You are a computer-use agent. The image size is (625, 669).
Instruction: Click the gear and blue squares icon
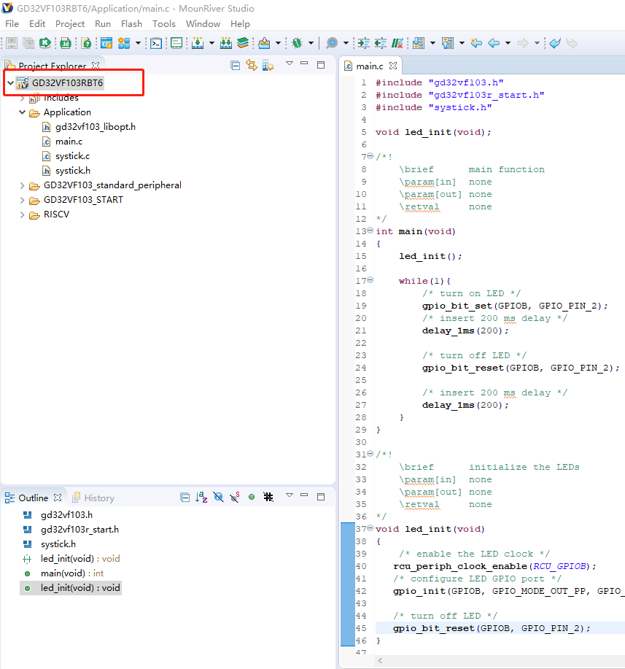click(x=124, y=43)
